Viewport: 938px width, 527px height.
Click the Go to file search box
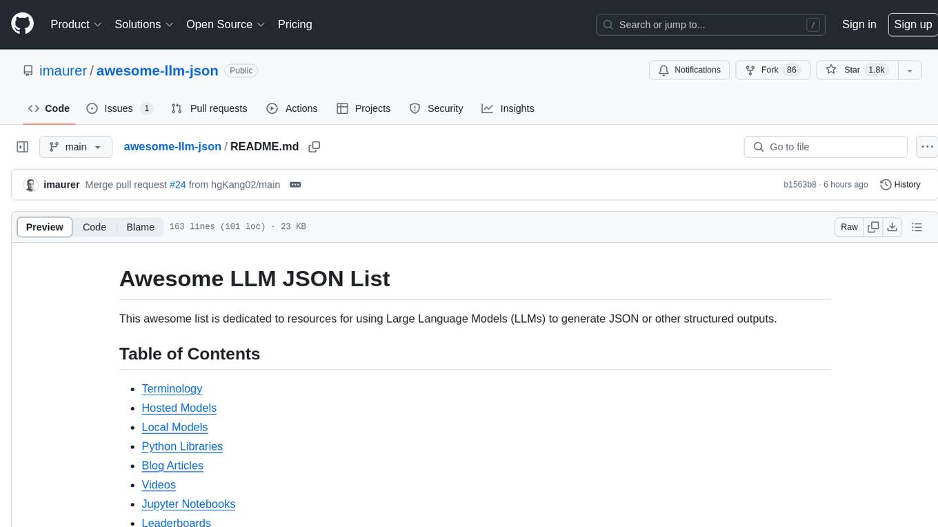[826, 147]
